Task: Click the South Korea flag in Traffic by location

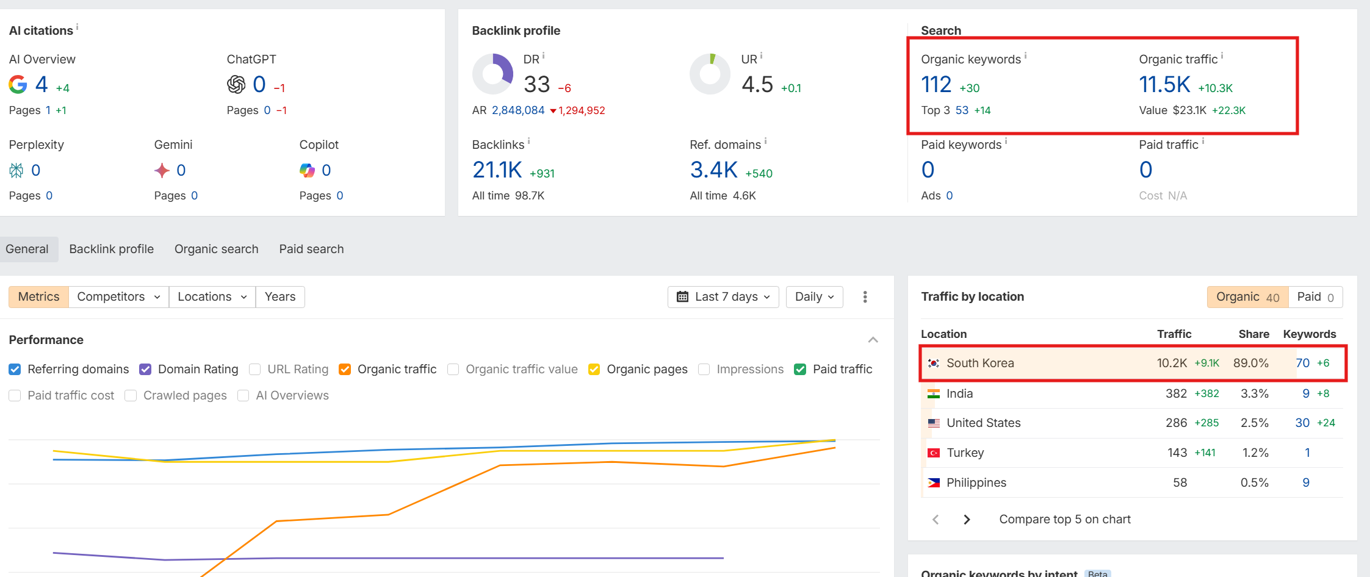Action: click(933, 362)
